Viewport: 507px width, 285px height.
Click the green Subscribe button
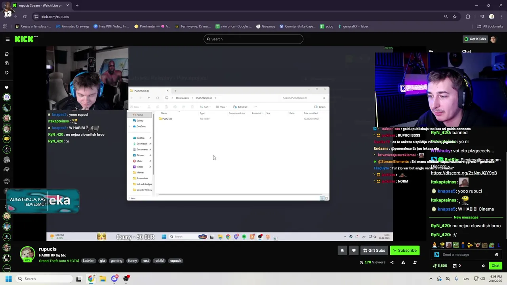404,250
